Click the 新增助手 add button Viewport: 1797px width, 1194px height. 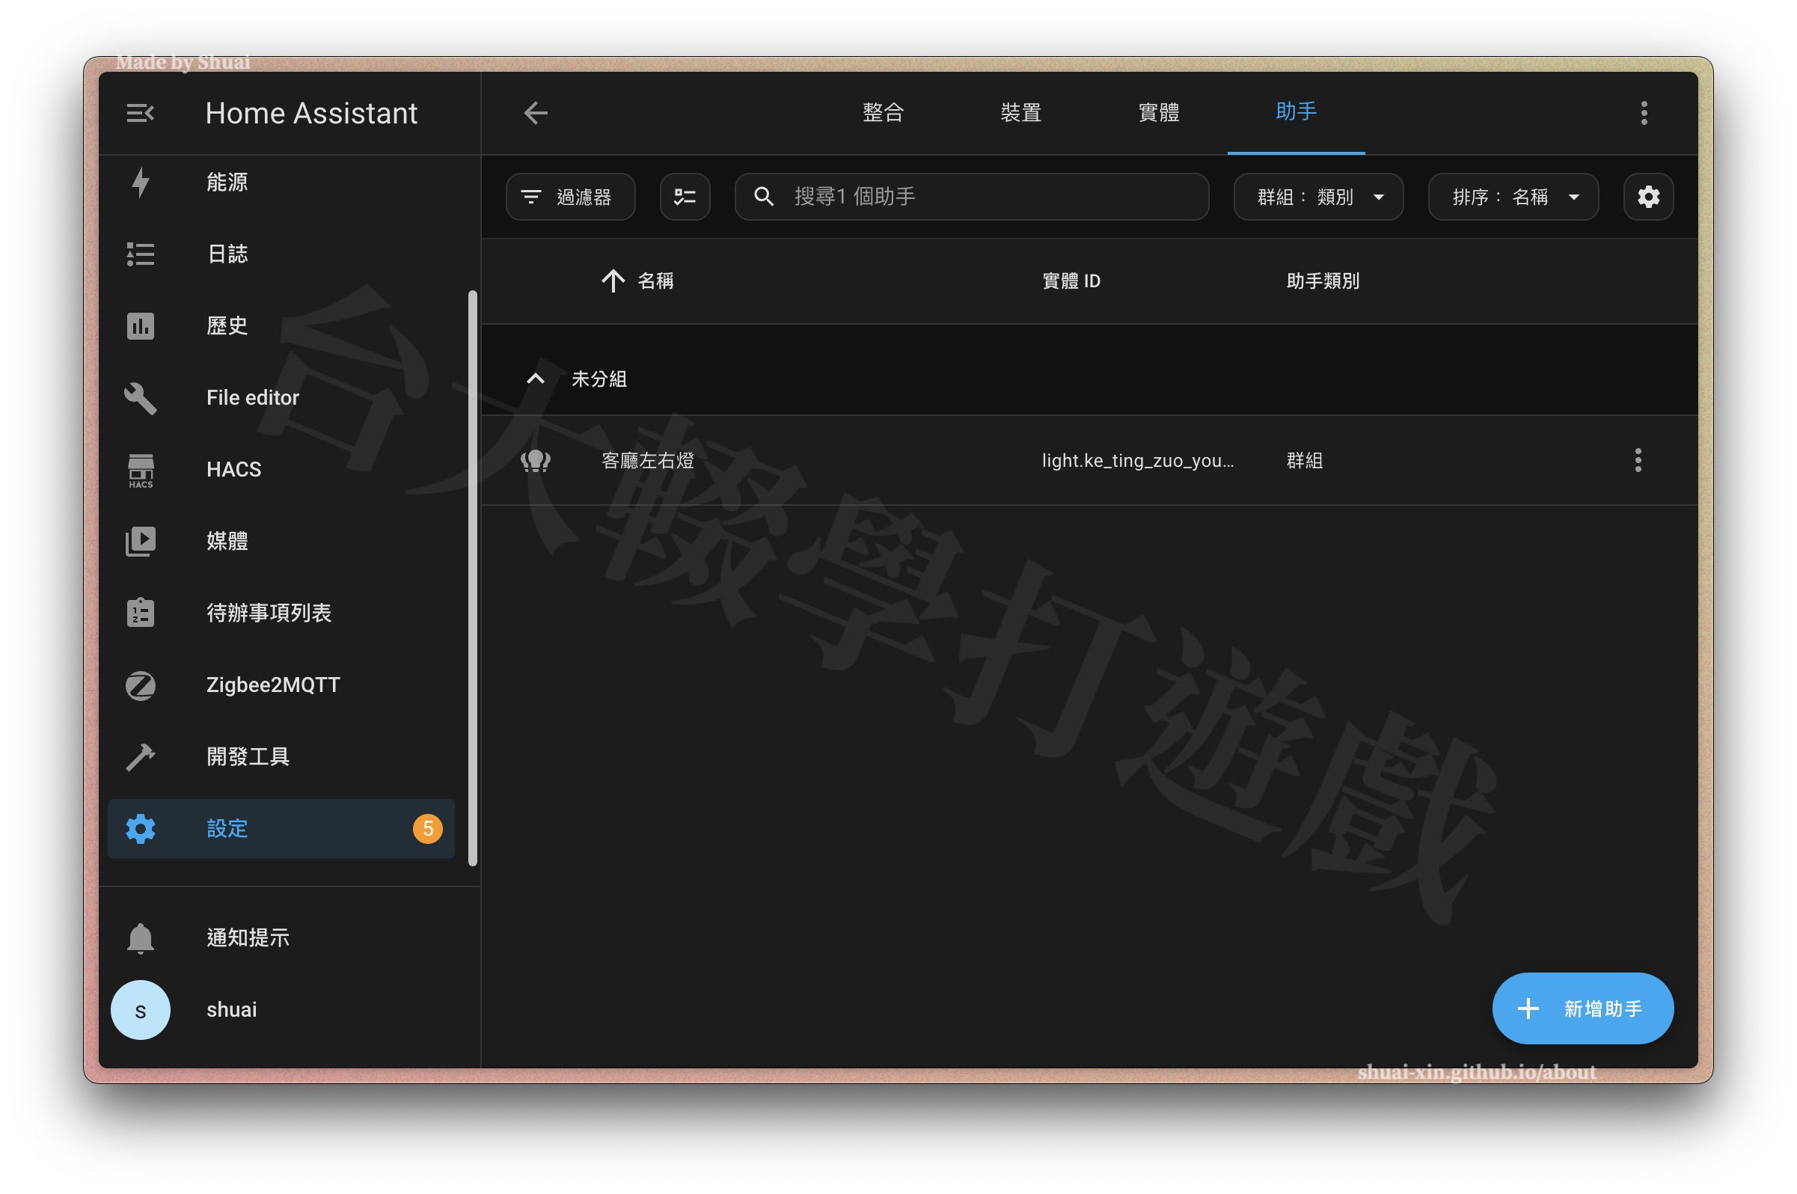pyautogui.click(x=1582, y=1008)
